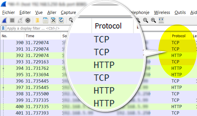
Task: Save the capture file icon
Action: [x=46, y=20]
